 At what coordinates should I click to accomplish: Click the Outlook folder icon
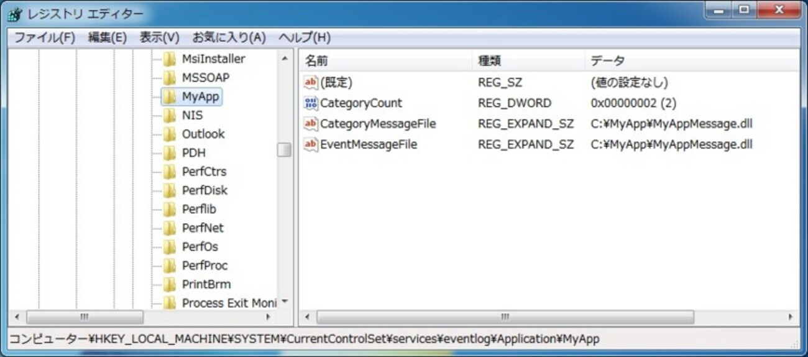tap(169, 134)
